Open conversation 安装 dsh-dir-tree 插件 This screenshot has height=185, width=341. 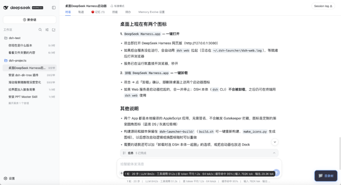point(29,75)
